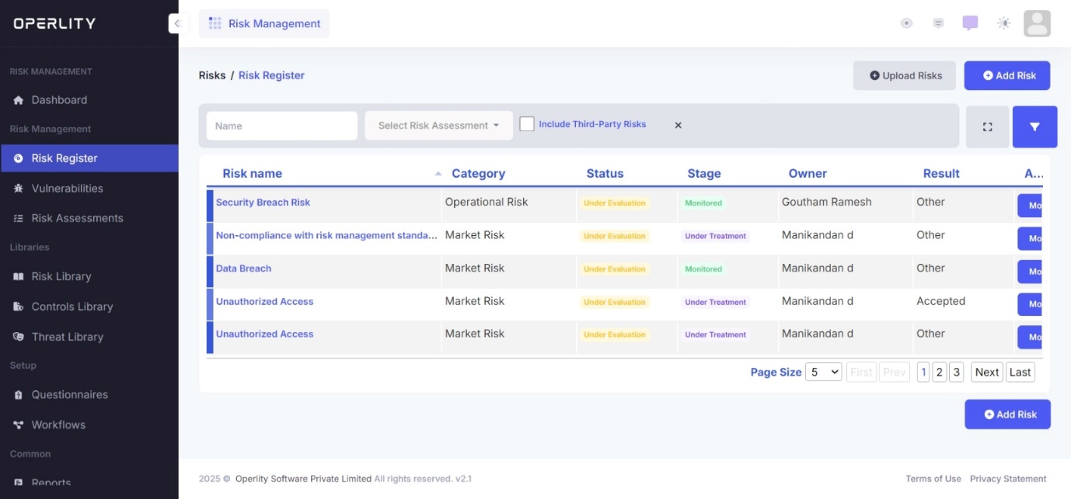
Task: Type in the Name search field
Action: (281, 126)
